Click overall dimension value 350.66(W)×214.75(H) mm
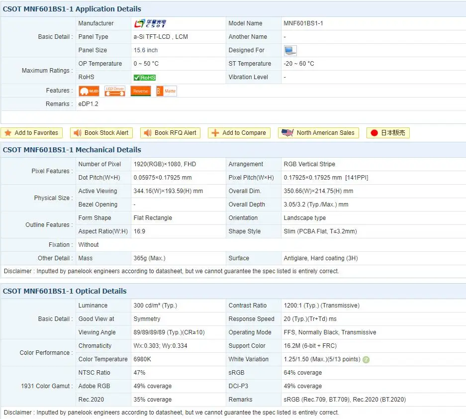Image resolution: width=466 pixels, height=419 pixels. point(318,191)
